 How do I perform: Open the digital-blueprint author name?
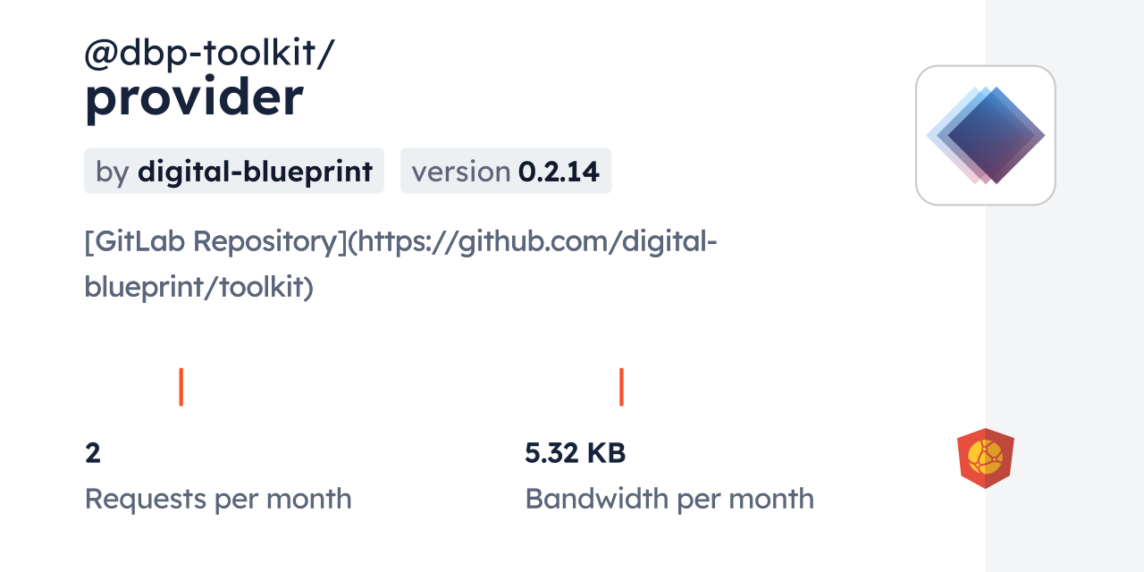(x=255, y=171)
